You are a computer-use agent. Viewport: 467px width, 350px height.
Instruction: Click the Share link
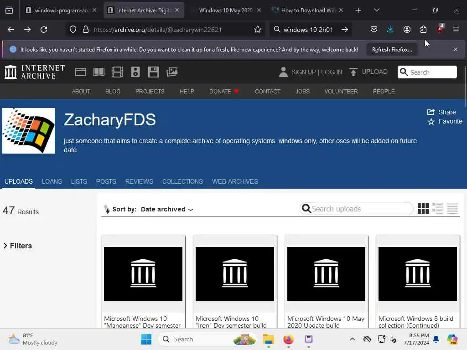(x=441, y=112)
